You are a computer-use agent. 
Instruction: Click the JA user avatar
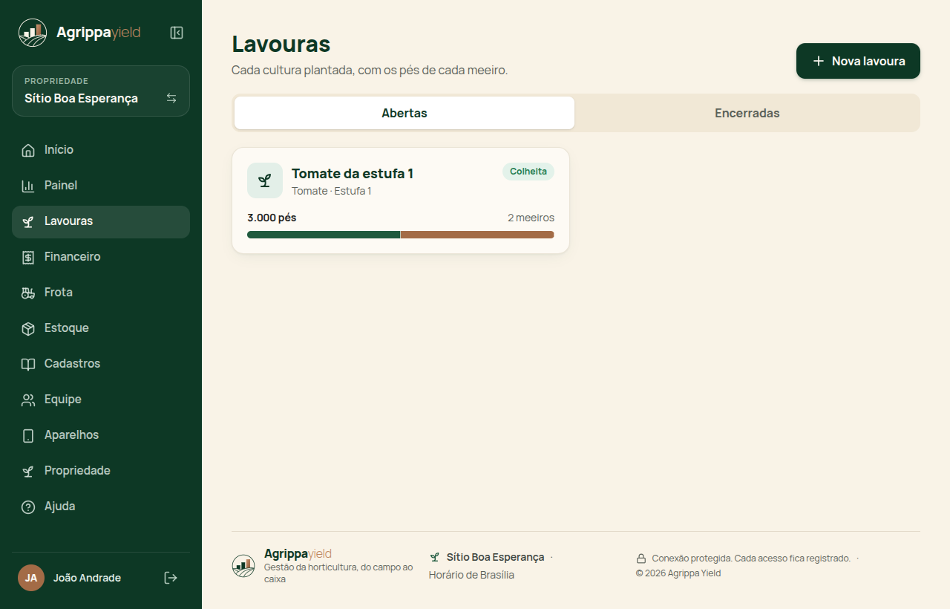click(31, 578)
